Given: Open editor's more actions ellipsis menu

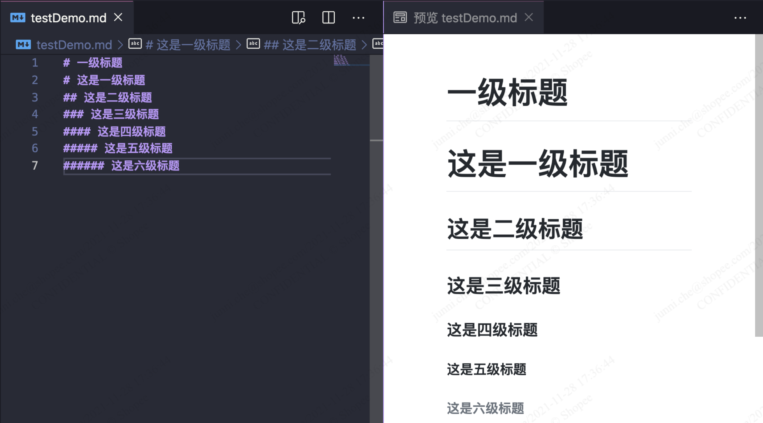Looking at the screenshot, I should pyautogui.click(x=358, y=18).
